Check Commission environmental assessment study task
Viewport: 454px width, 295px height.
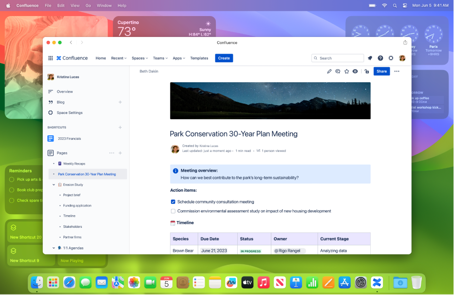(x=173, y=211)
